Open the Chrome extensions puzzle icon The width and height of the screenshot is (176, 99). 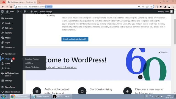(161, 7)
